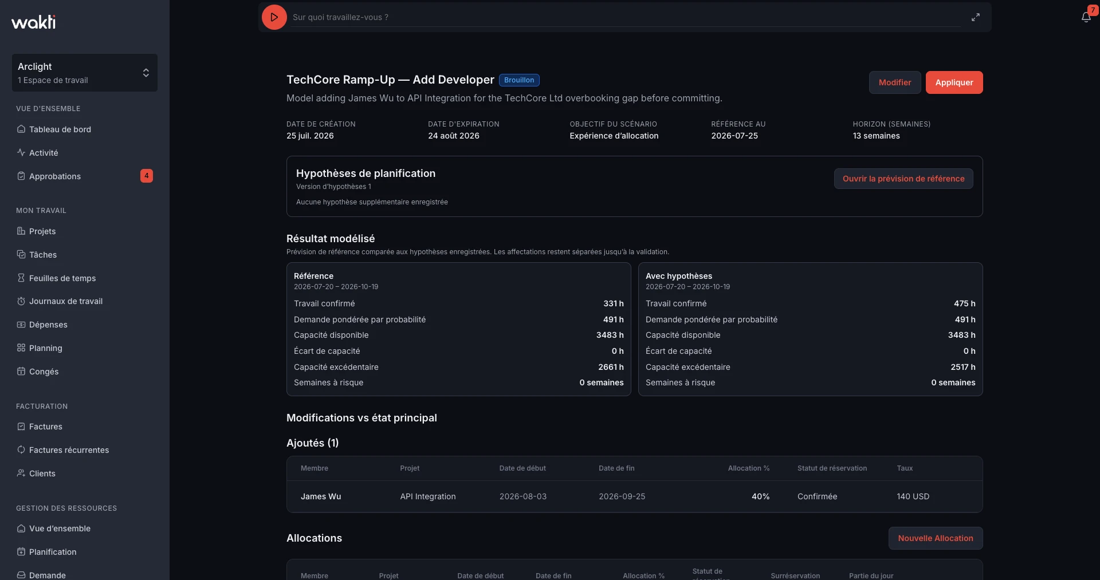Click the API Integration project cell

coord(428,496)
